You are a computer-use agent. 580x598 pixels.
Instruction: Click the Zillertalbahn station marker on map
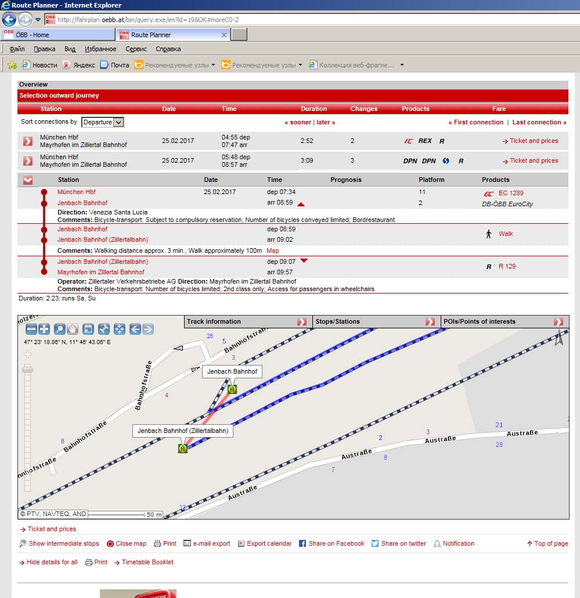click(182, 449)
